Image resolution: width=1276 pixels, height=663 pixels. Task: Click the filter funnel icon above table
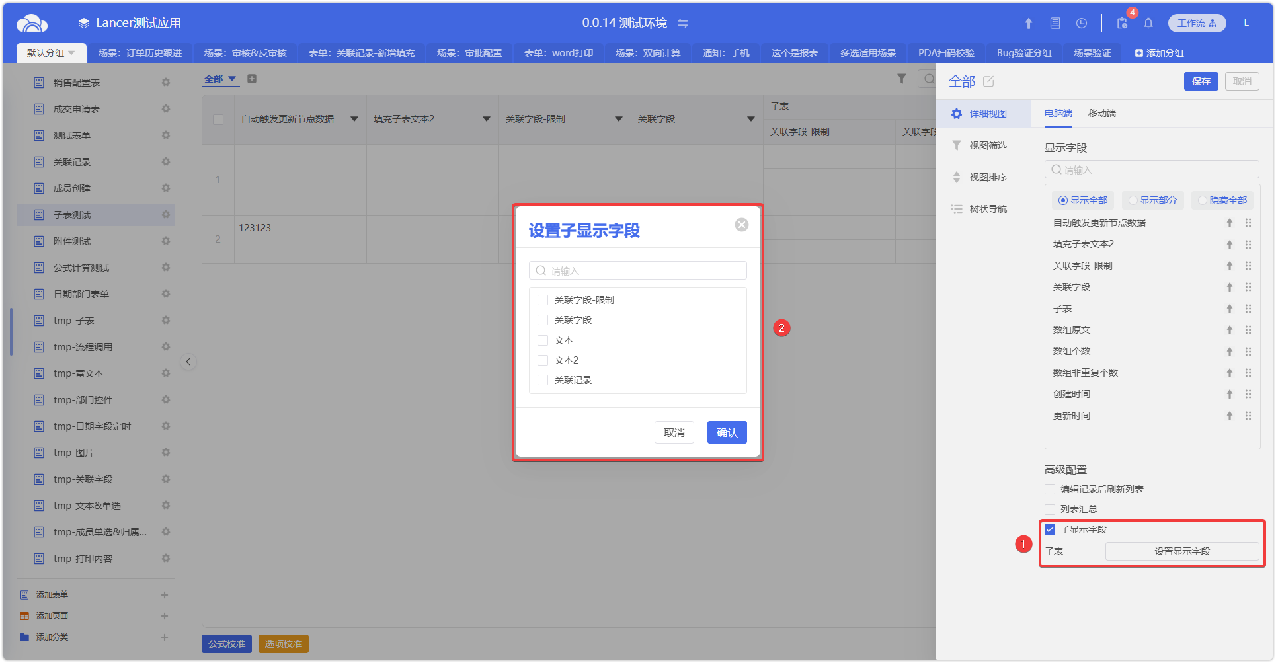coord(902,79)
